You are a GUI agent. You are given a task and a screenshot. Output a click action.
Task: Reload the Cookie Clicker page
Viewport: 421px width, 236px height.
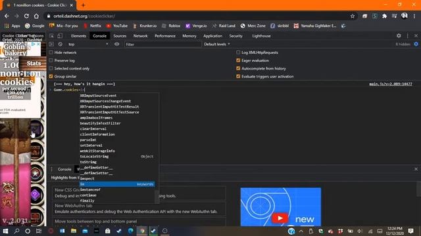(26, 16)
